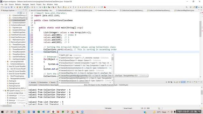Click the Forward navigation arrow icon
Viewport: 203px width, 114px height.
[96, 7]
